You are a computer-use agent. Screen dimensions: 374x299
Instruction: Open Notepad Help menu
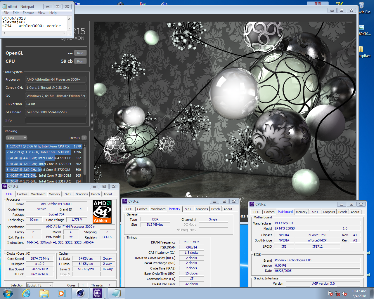coord(53,13)
